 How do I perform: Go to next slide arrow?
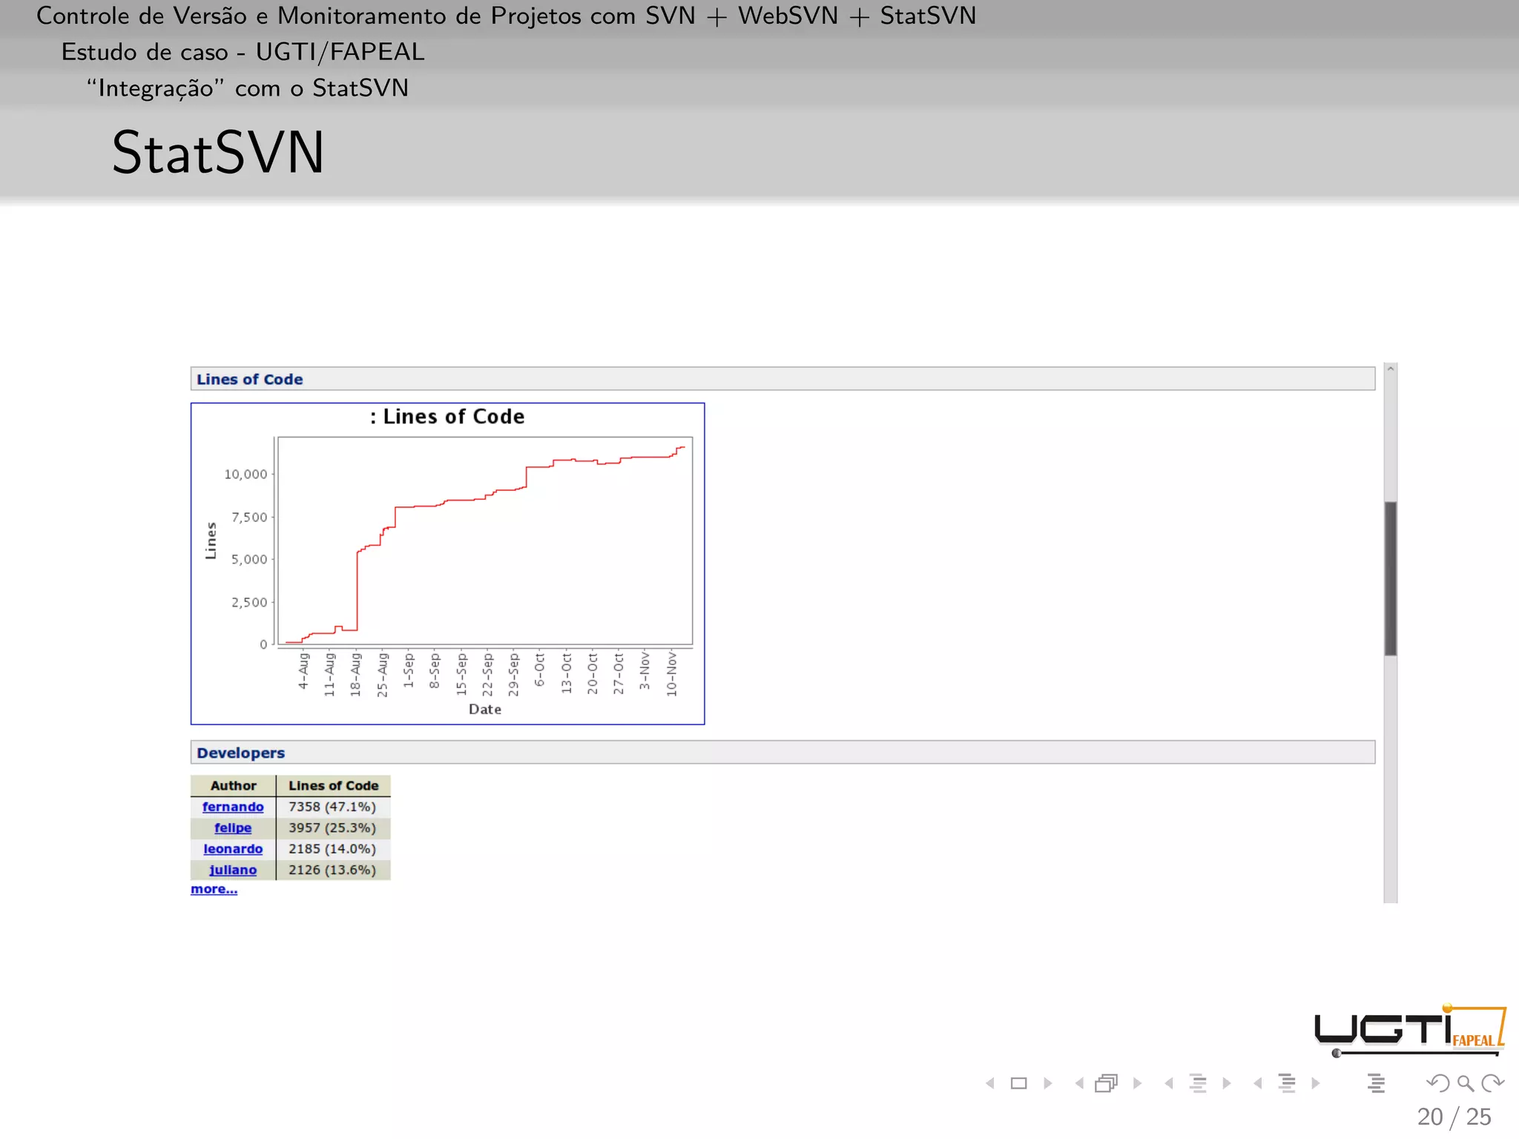[x=1048, y=1083]
